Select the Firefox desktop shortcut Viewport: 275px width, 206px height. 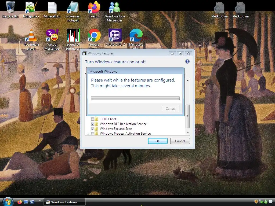pyautogui.click(x=94, y=10)
